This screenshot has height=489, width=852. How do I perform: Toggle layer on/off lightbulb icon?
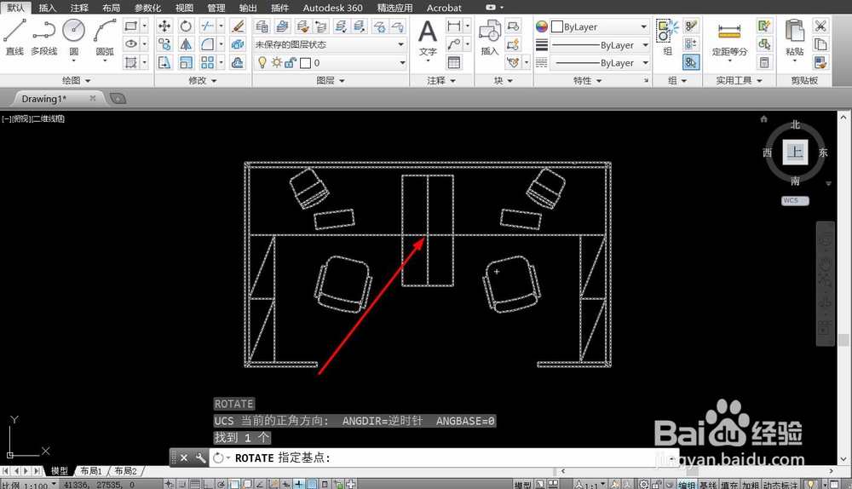[262, 62]
